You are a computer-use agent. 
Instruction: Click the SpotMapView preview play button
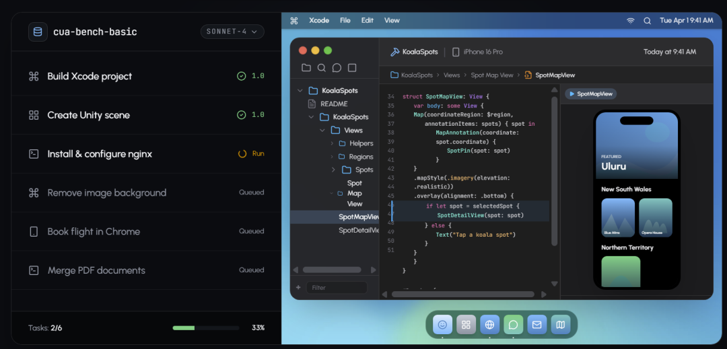pyautogui.click(x=572, y=94)
